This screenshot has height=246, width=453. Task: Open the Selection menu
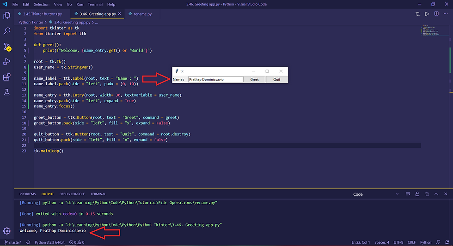[x=42, y=4]
